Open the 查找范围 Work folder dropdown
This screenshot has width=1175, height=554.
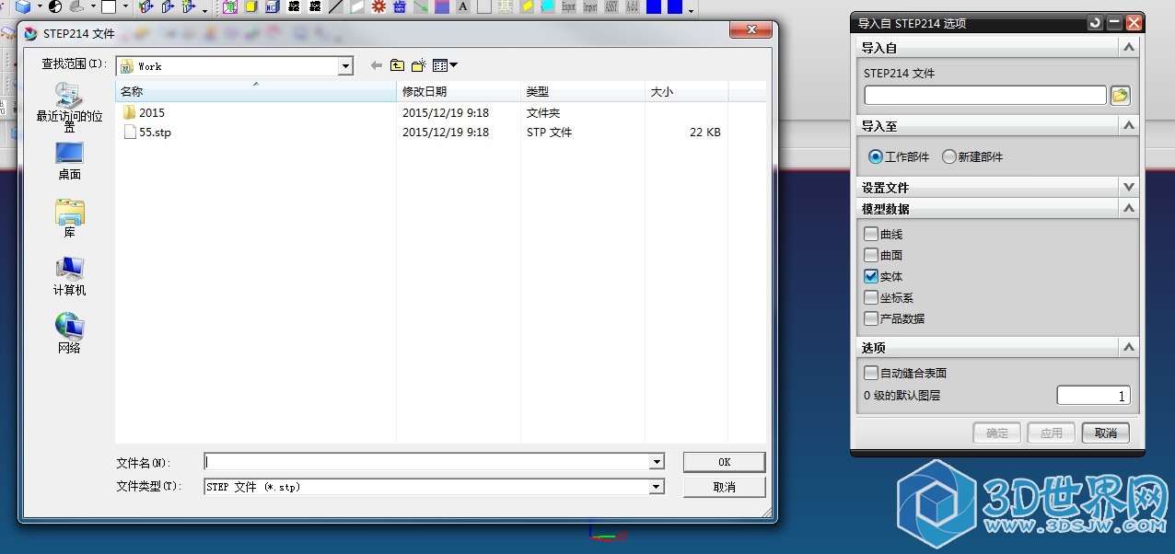tap(345, 66)
